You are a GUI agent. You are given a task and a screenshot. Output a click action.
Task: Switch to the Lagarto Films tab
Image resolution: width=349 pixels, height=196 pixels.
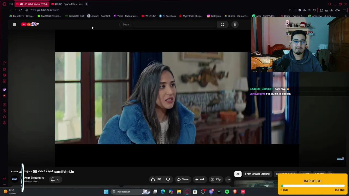(67, 4)
